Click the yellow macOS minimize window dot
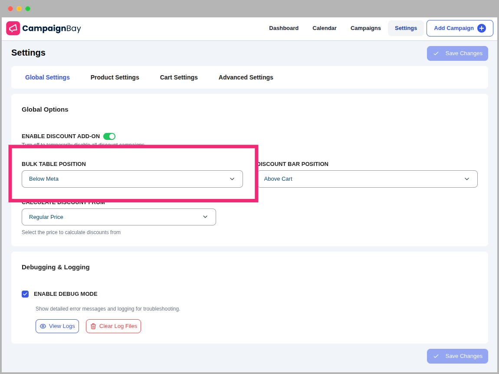This screenshot has width=499, height=374. point(19,9)
